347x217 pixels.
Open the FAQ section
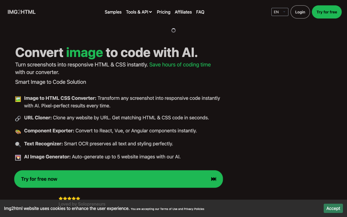pos(200,12)
